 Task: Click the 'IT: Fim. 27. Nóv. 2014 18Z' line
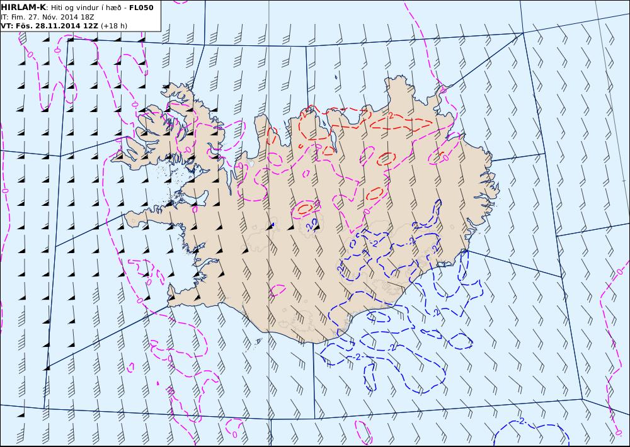(x=47, y=17)
